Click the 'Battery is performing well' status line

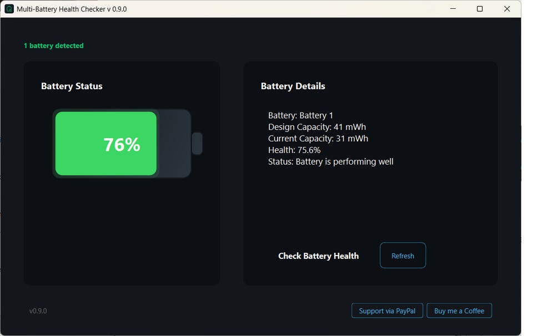point(331,162)
